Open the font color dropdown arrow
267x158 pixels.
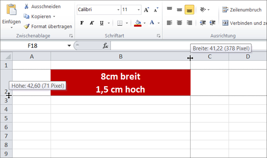click(x=159, y=23)
